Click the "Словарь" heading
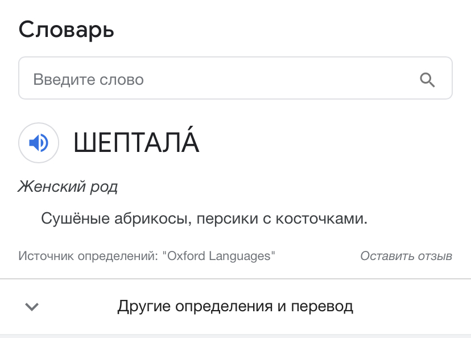 click(67, 30)
